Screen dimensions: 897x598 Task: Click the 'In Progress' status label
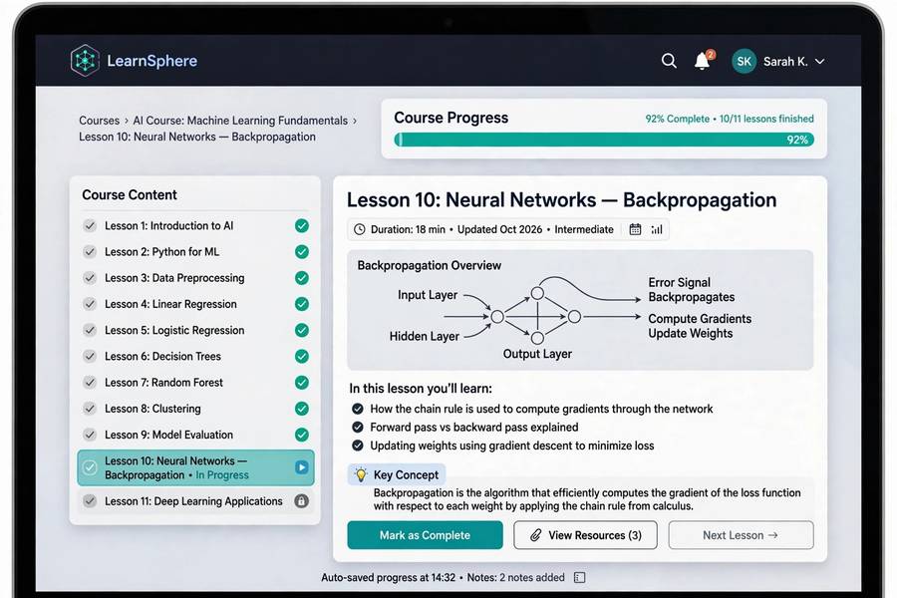click(222, 475)
